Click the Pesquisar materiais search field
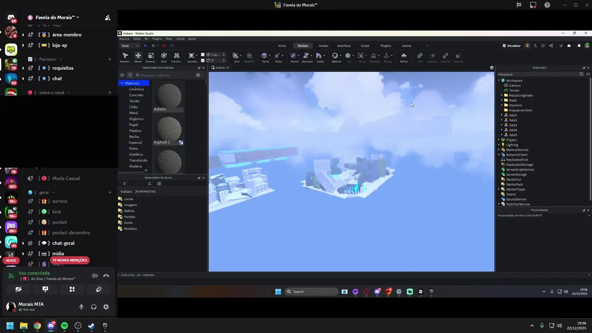This screenshot has height=333, width=592. click(164, 75)
